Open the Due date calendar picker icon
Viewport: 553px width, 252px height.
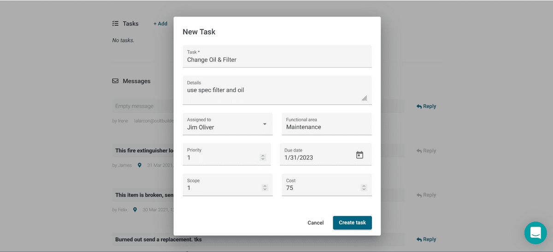359,155
